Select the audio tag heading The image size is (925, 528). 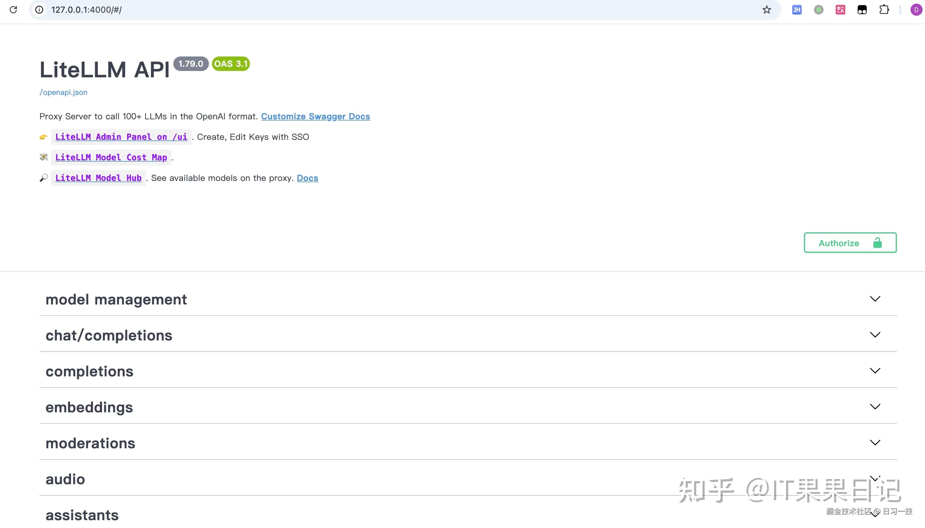65,479
